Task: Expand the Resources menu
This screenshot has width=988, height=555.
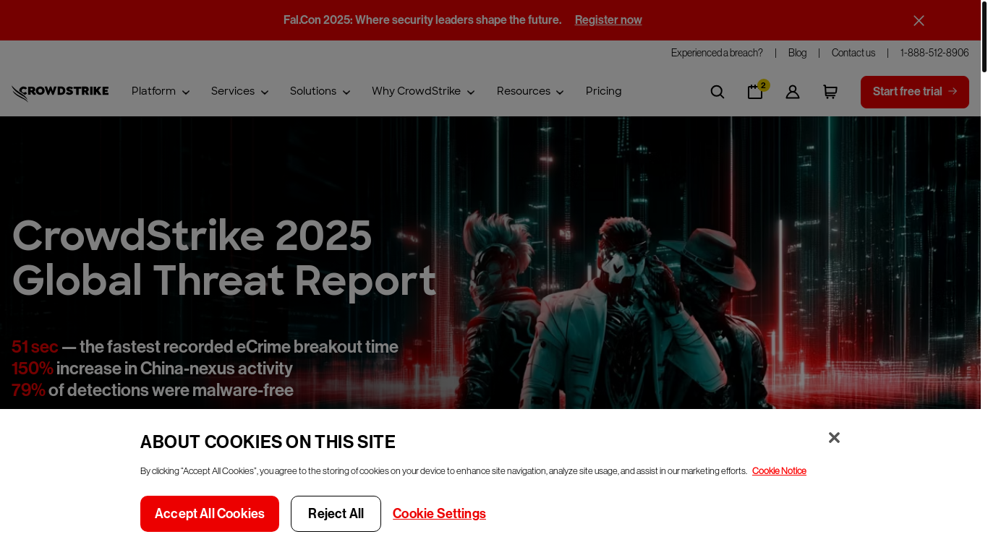Action: 530,91
